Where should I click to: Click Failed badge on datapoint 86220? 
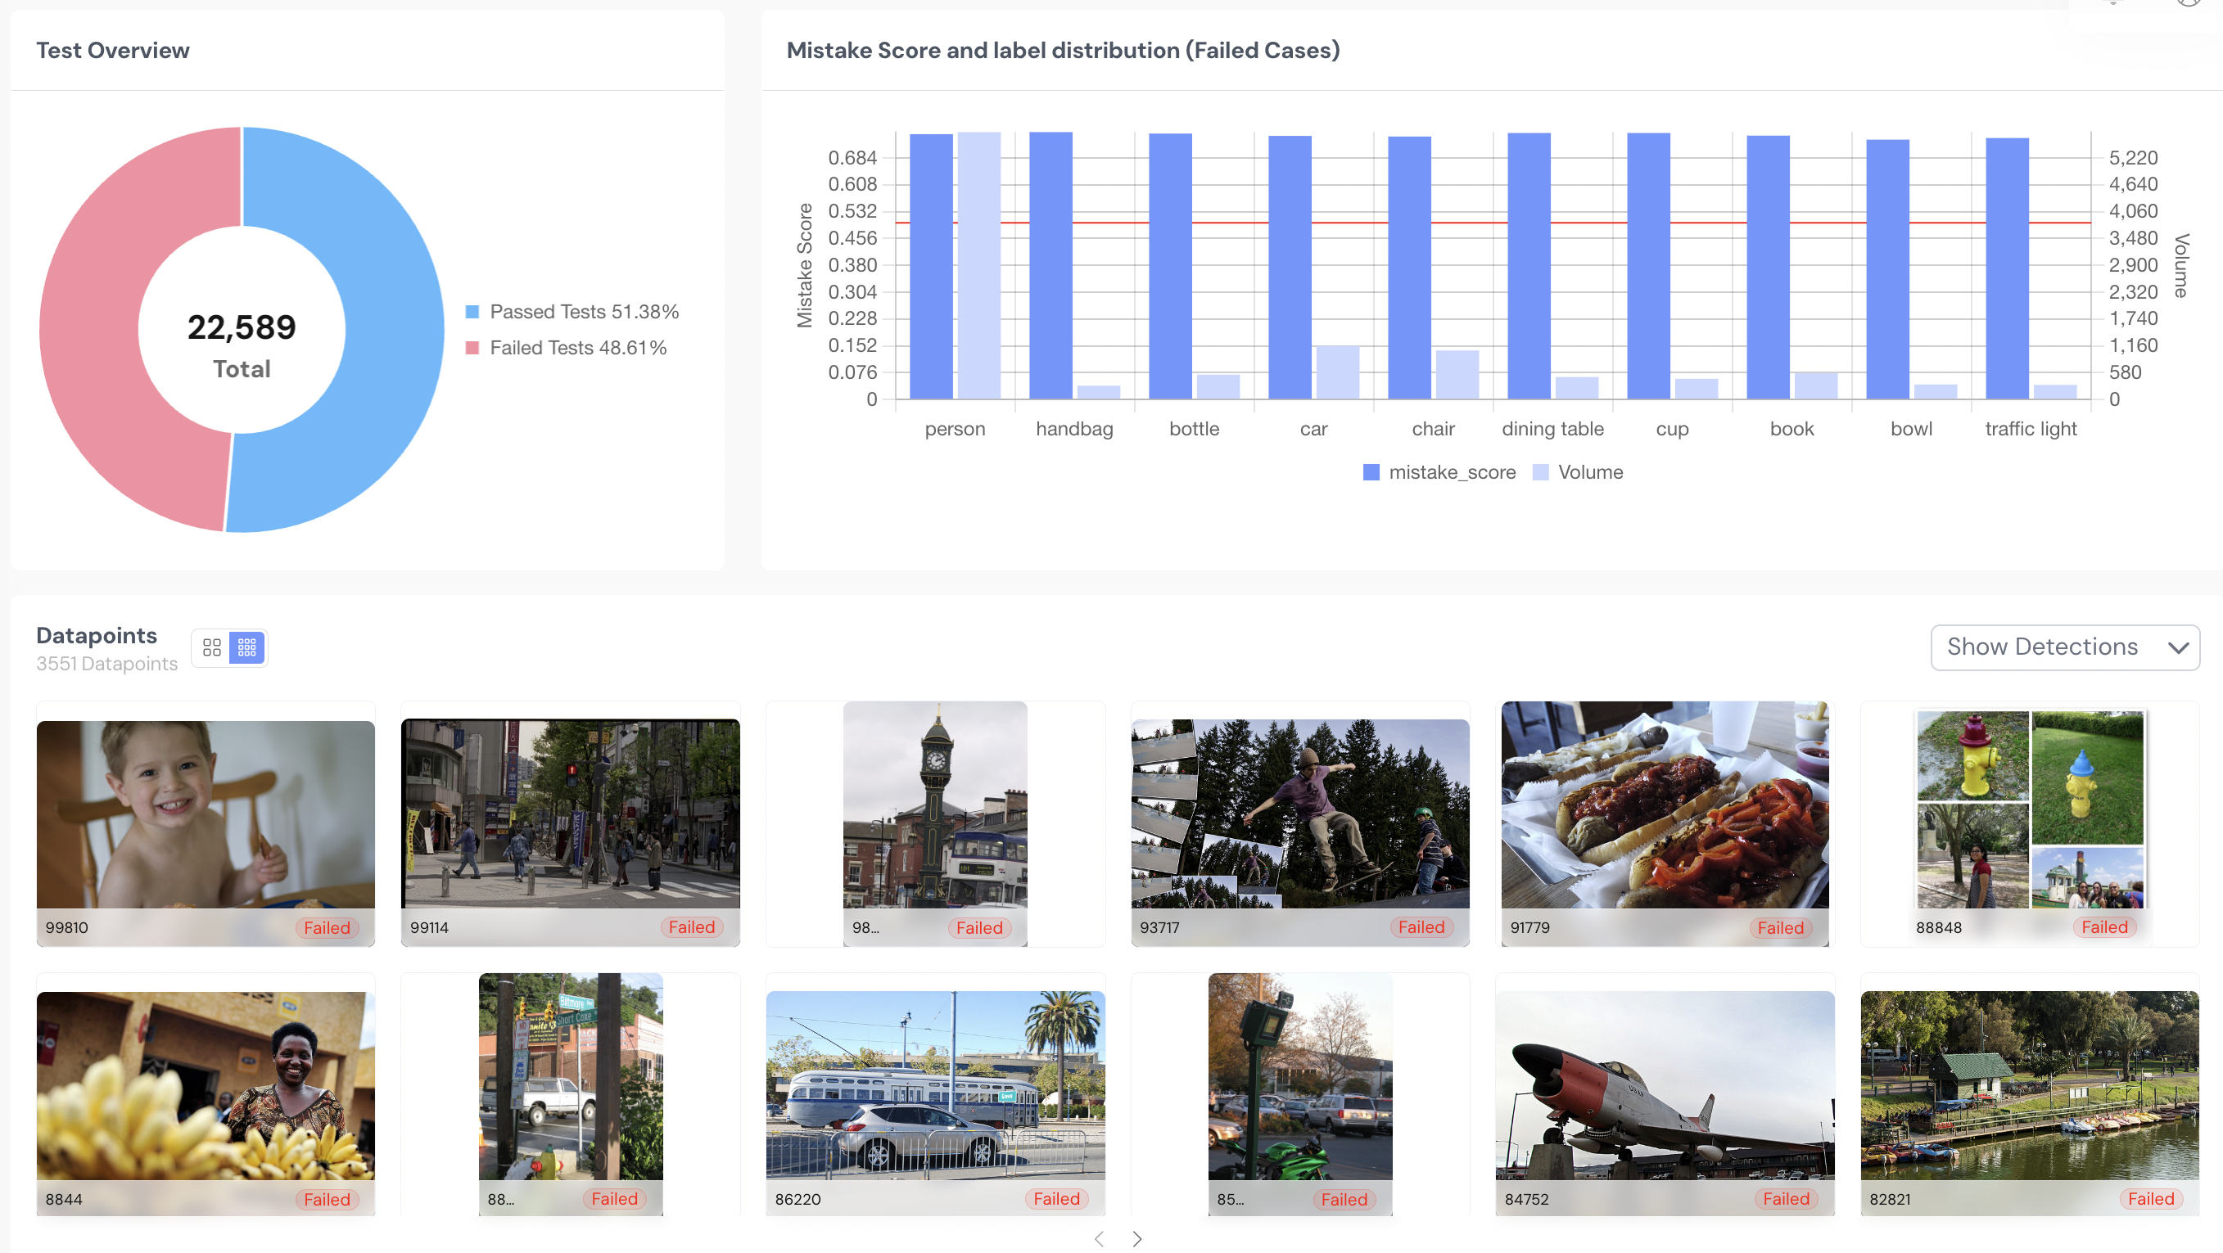tap(1056, 1200)
